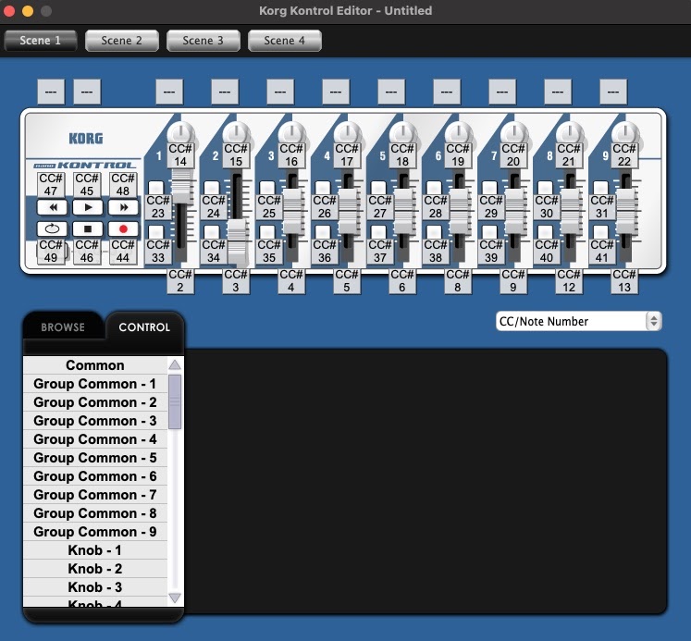The image size is (691, 641).
Task: Click the loop transport button
Action: 53,228
